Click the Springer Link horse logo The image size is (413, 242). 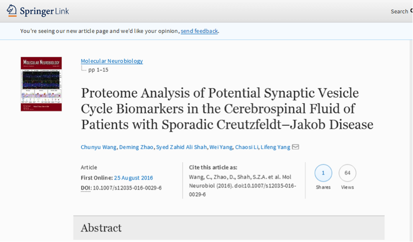pyautogui.click(x=12, y=10)
